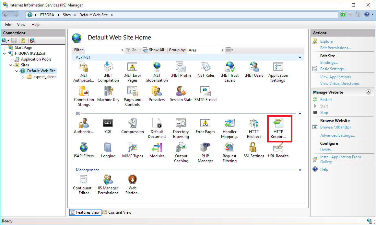Browse *:80 (http) link
This screenshot has height=225, width=376.
pyautogui.click(x=335, y=127)
